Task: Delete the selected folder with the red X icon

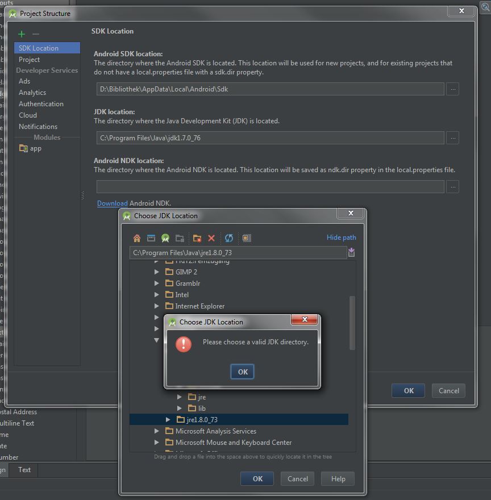Action: 211,238
